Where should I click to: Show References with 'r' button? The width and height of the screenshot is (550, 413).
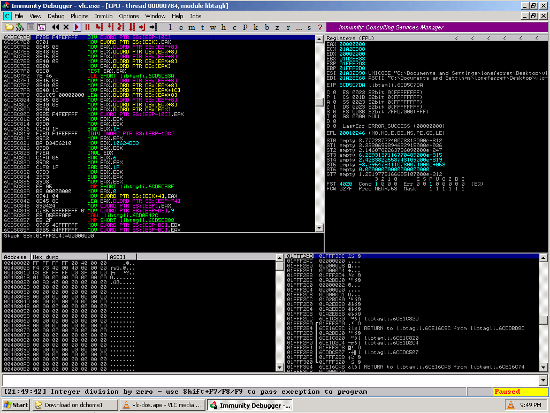[x=288, y=27]
